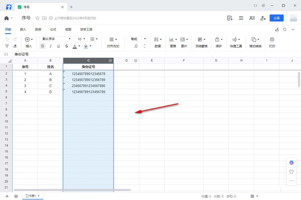Image resolution: width=301 pixels, height=200 pixels.
Task: Open the font name dropdown 默认字体
Action: coord(56,39)
